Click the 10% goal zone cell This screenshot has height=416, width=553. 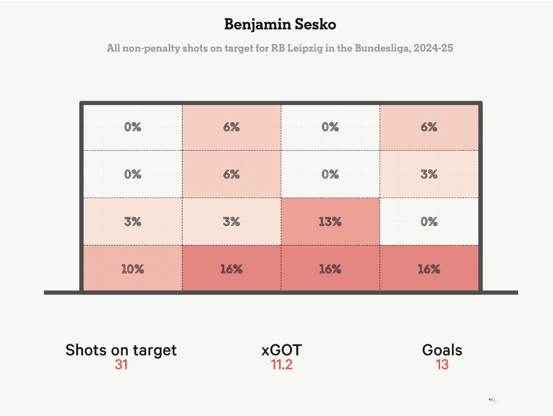coord(132,269)
